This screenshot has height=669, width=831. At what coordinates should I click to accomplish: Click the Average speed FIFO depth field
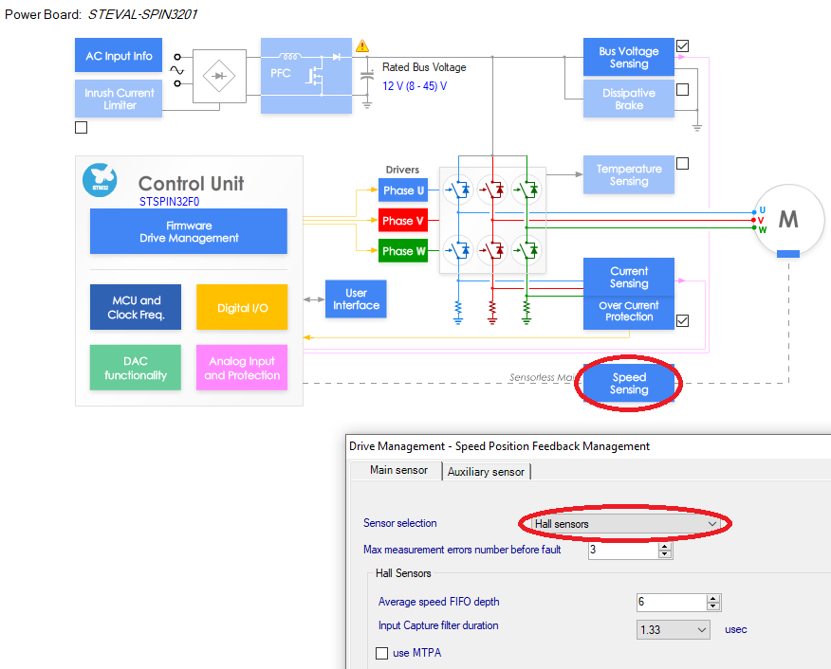click(672, 603)
